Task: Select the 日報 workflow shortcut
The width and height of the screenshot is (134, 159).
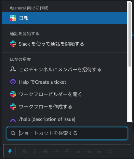Action: [64, 18]
